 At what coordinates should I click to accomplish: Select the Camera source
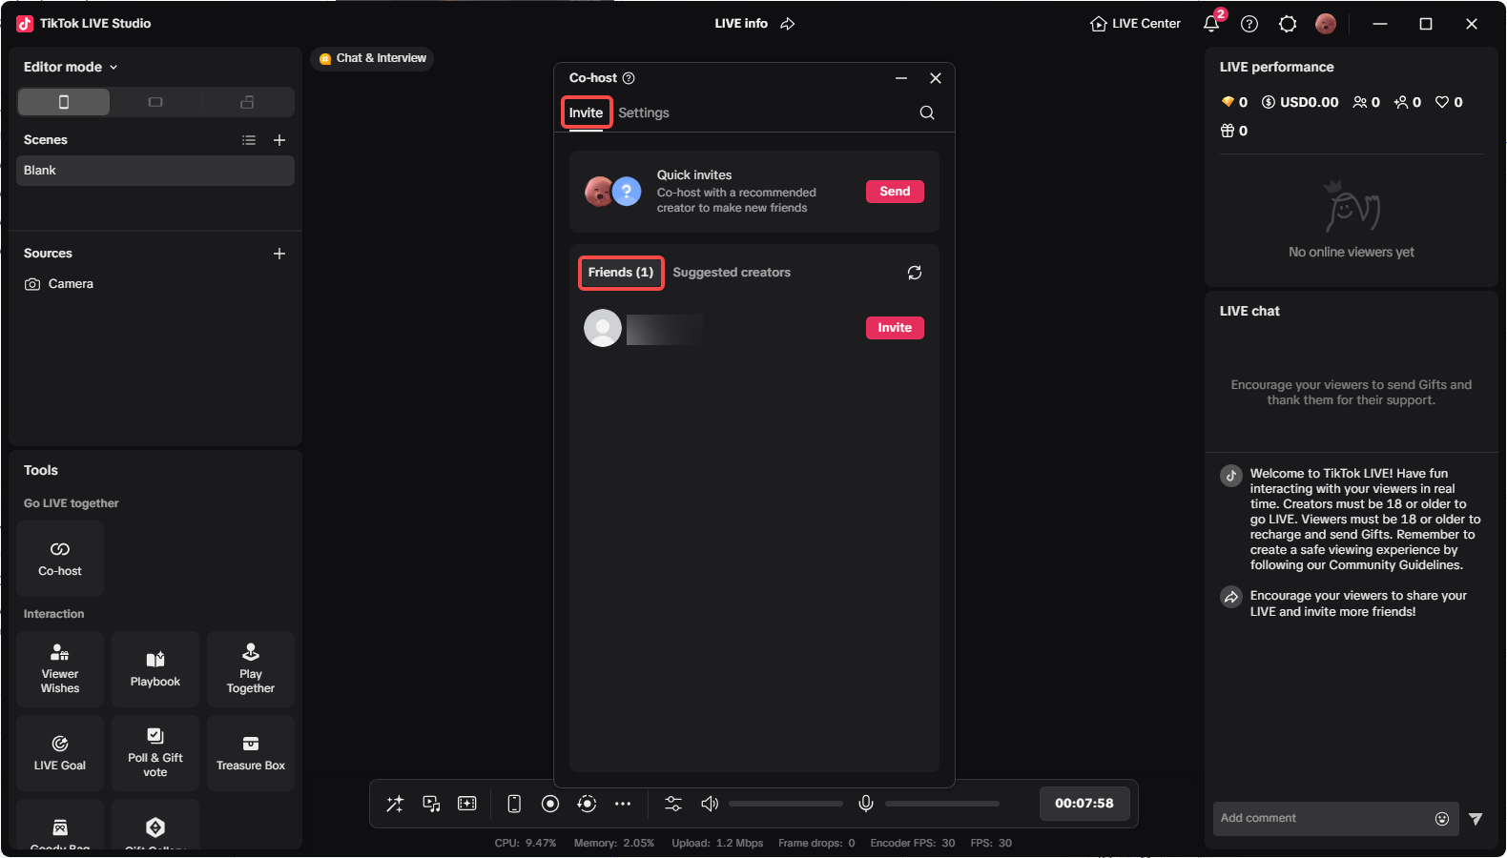click(x=155, y=284)
